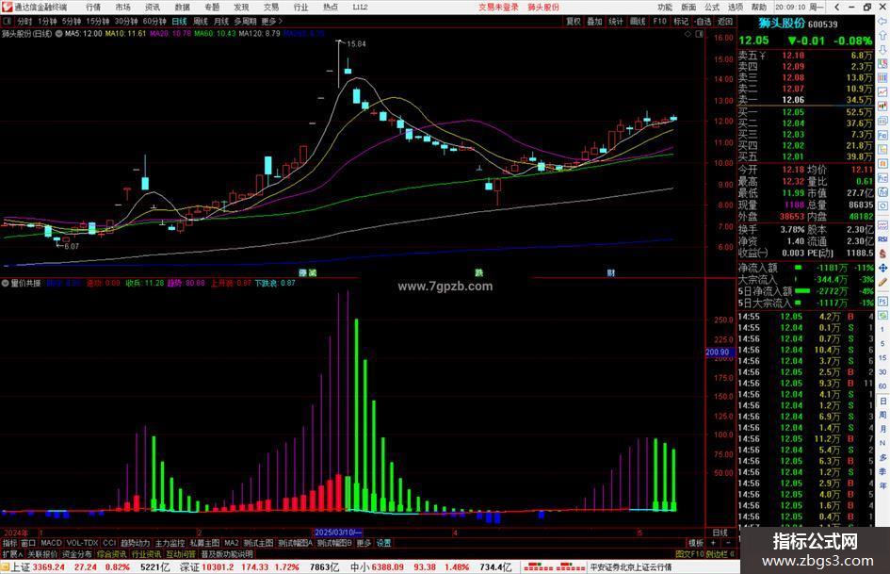
Task: Open the 市场 menu
Action: [122, 7]
